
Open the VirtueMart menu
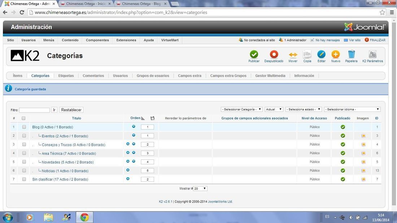click(170, 40)
